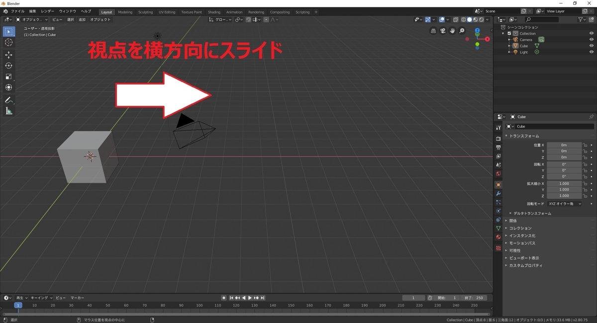Open the オブジェクト mode dropdown

click(x=32, y=19)
